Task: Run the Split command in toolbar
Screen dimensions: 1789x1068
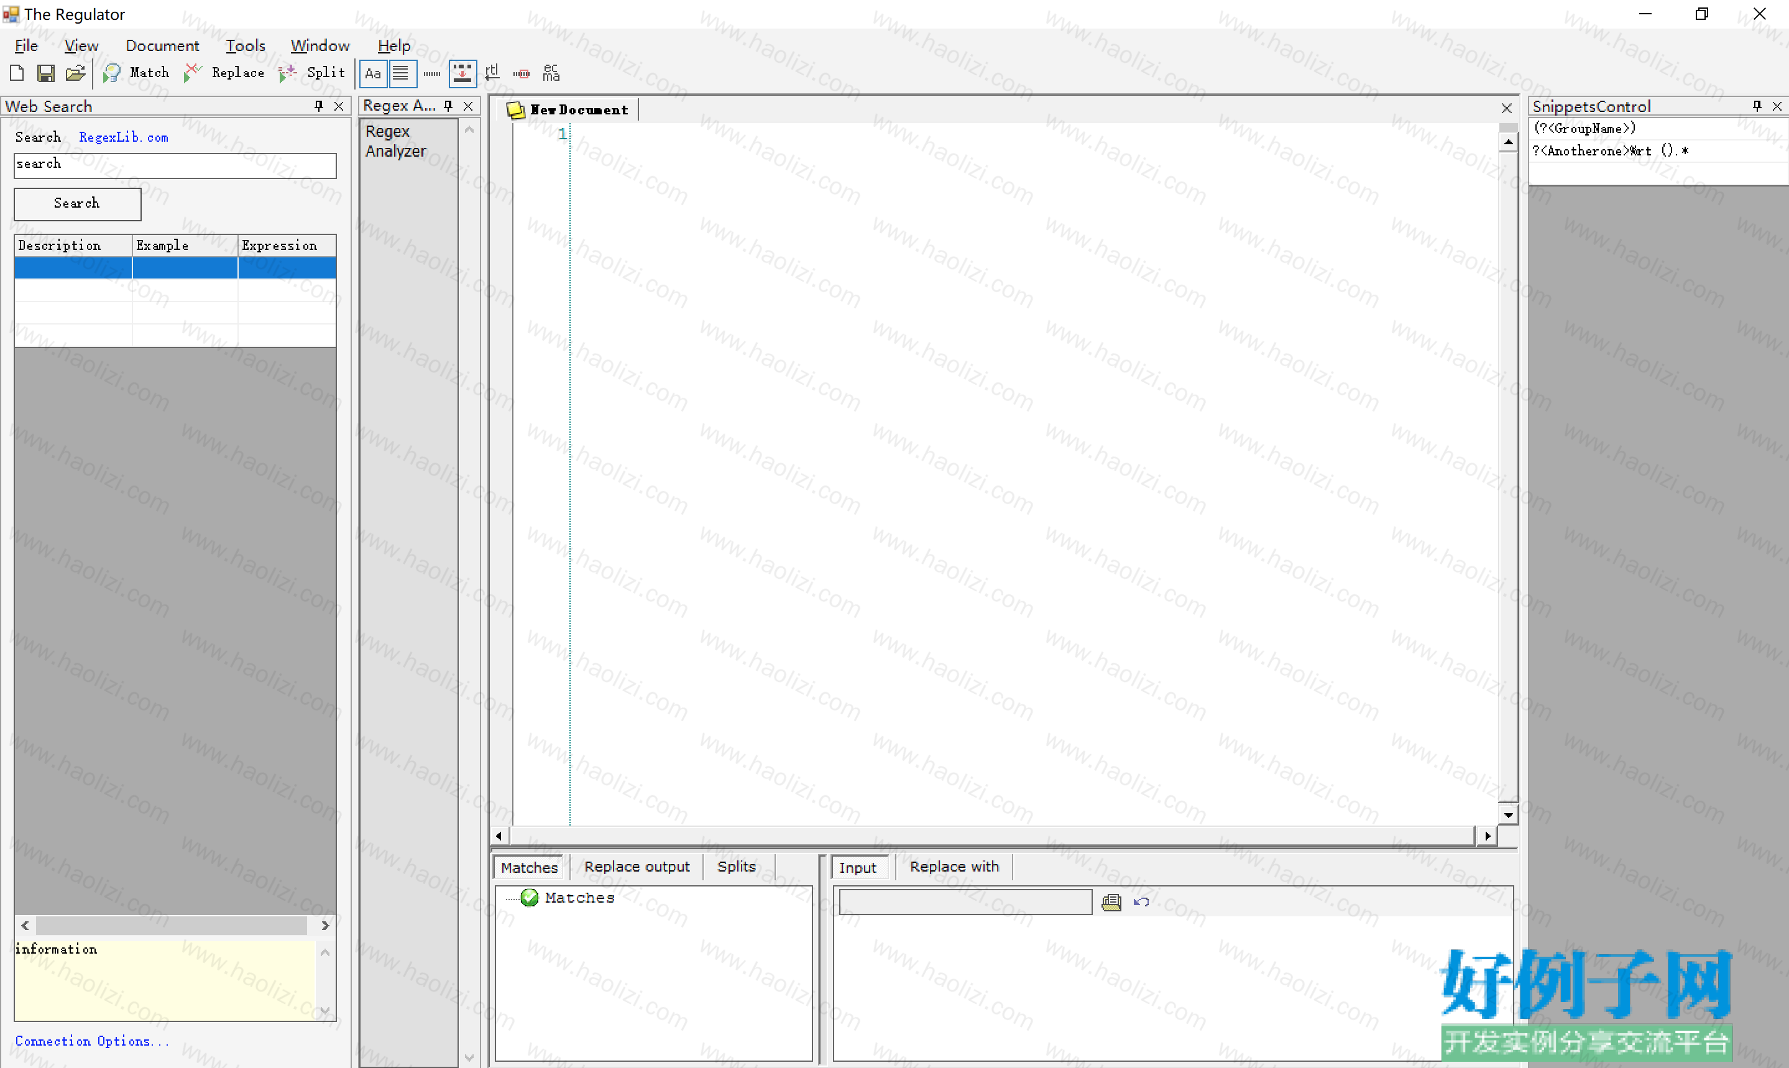Action: point(312,73)
